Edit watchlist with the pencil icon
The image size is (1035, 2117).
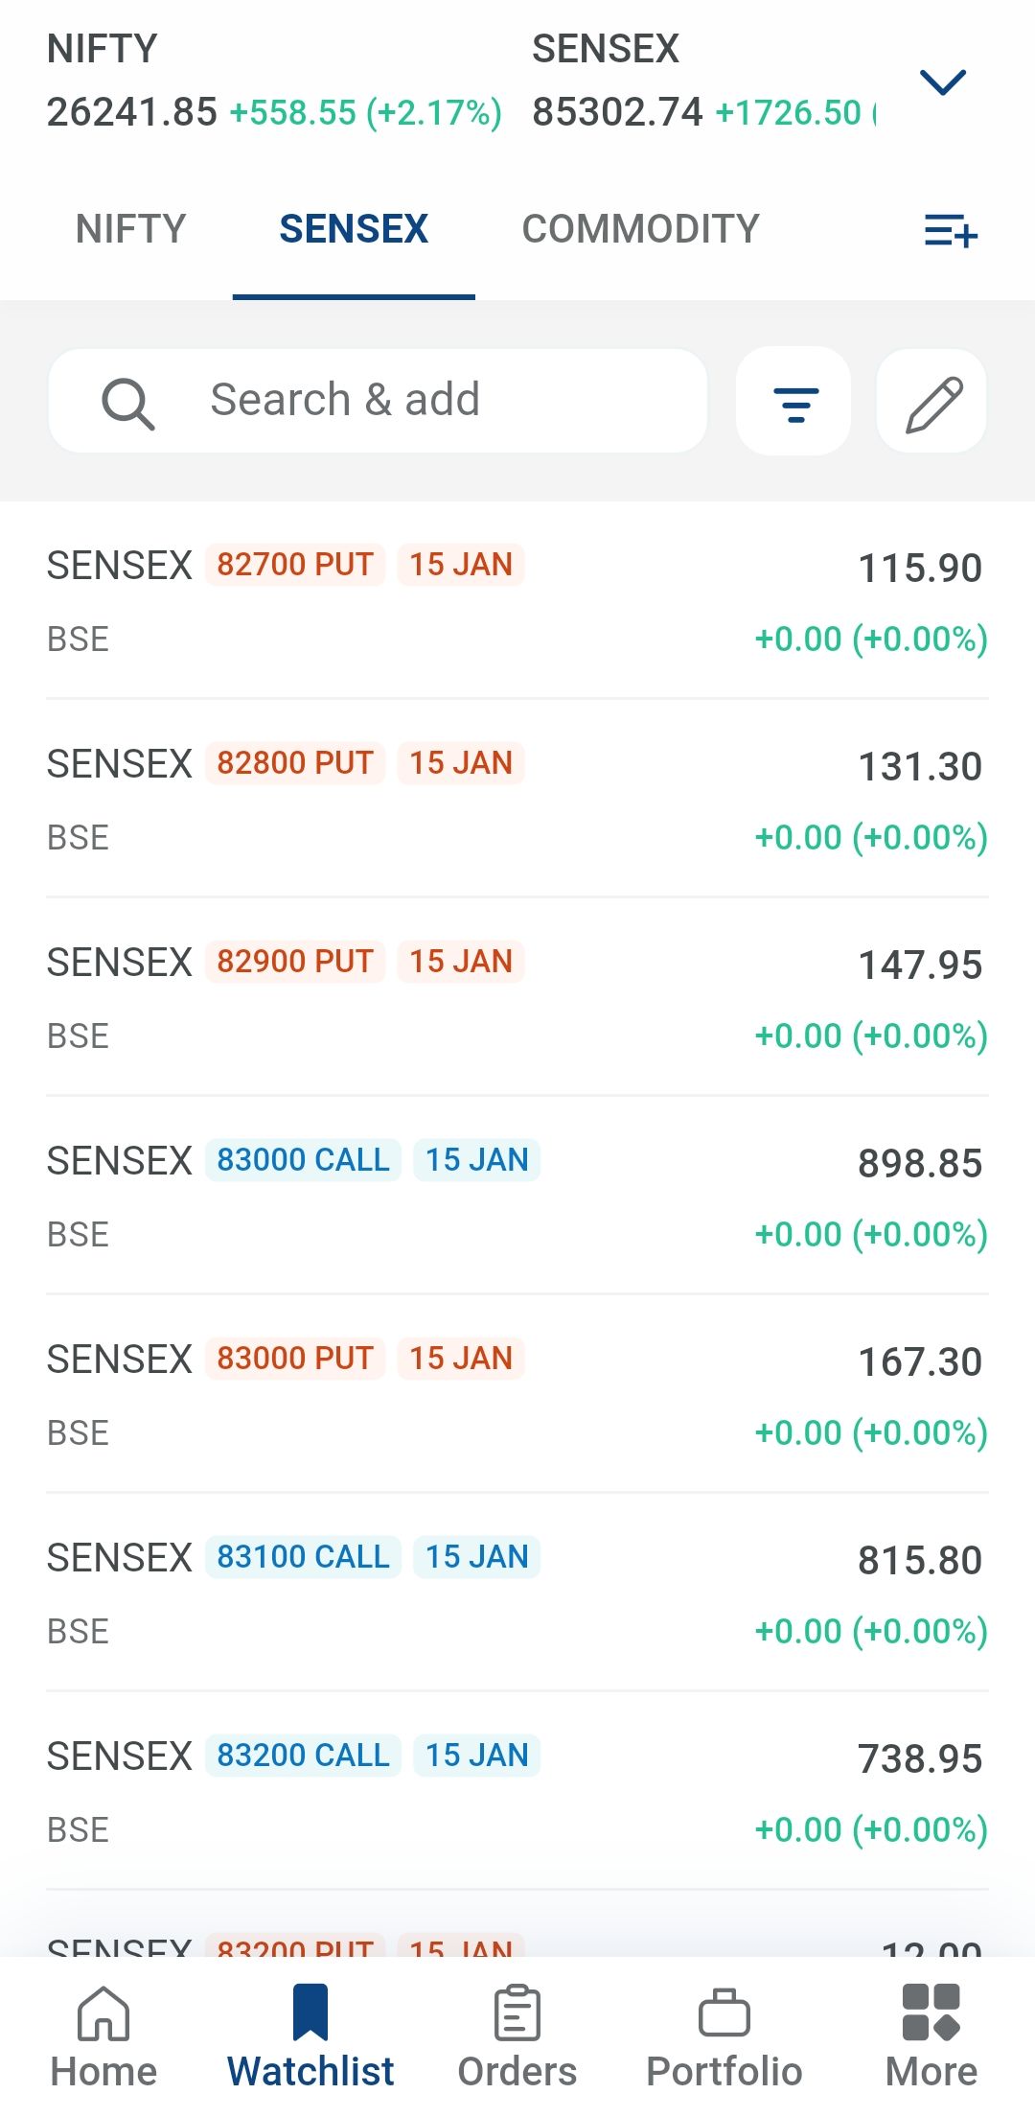[x=932, y=403]
